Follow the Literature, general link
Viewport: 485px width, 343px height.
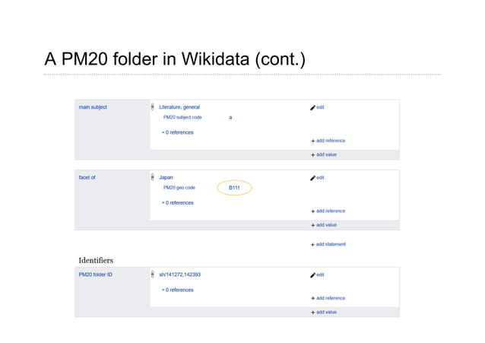coord(179,107)
